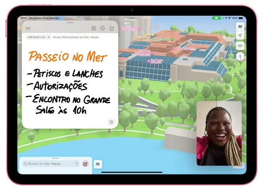
Task: Create a new note with compose icon
Action: (112, 28)
